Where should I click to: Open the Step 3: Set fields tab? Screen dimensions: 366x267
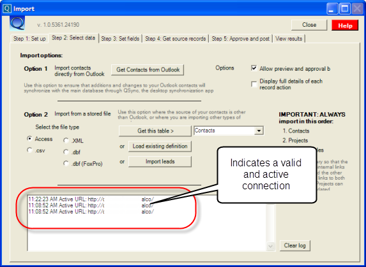click(120, 39)
